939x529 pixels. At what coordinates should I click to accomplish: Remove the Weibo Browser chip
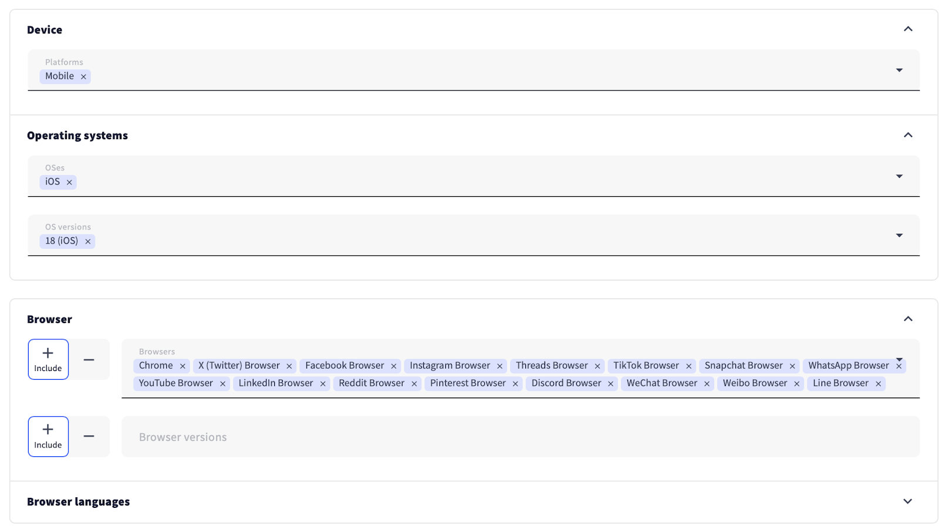point(796,384)
